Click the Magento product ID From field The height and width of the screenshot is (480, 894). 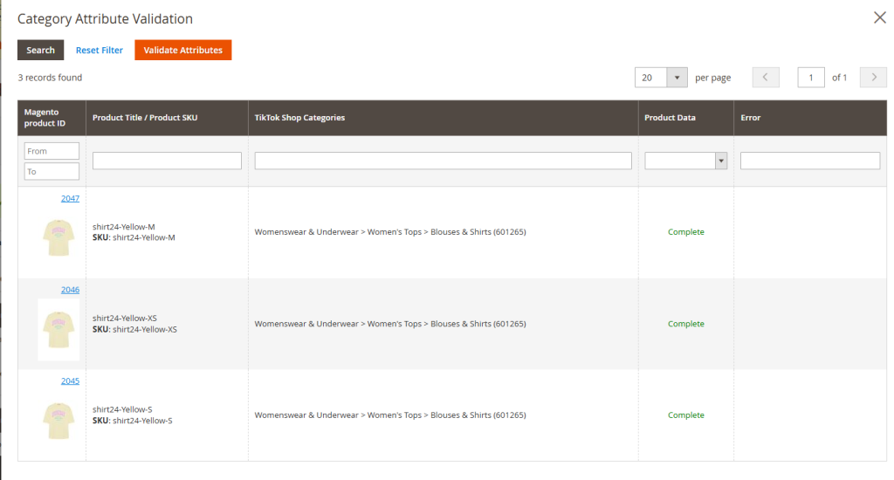(52, 151)
